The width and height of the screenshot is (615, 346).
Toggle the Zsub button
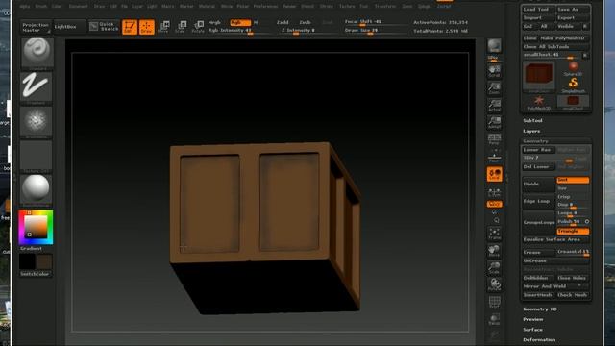click(305, 23)
